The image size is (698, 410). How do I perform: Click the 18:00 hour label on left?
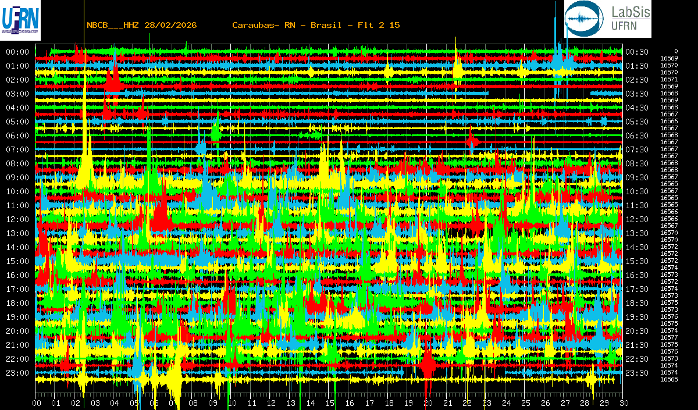point(17,303)
